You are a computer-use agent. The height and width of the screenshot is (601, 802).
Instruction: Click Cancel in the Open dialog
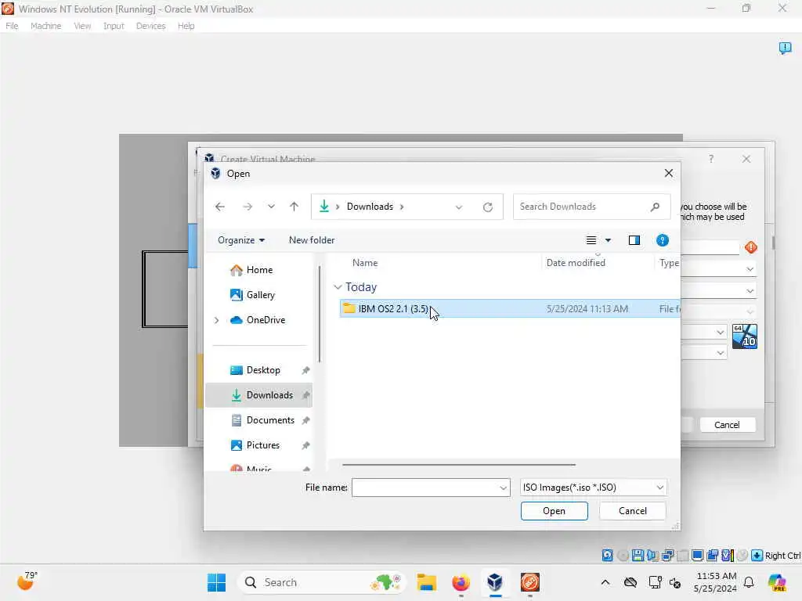click(632, 511)
